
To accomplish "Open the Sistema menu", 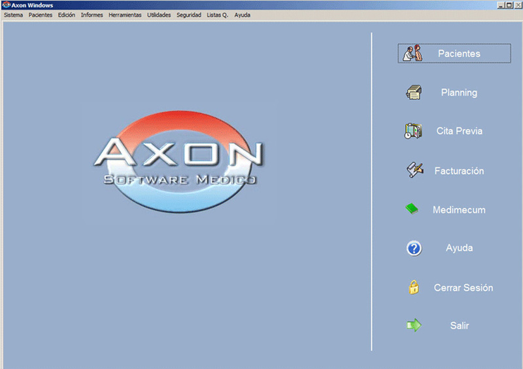I will pyautogui.click(x=13, y=15).
